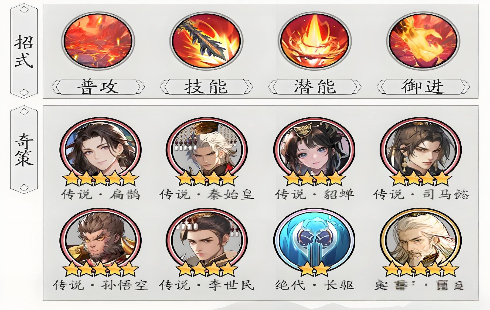Click the five-star rating under 孙悟空
The height and width of the screenshot is (310, 490).
click(x=100, y=268)
